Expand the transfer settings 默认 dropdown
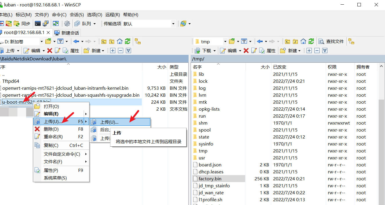The width and height of the screenshot is (385, 205). click(x=173, y=24)
